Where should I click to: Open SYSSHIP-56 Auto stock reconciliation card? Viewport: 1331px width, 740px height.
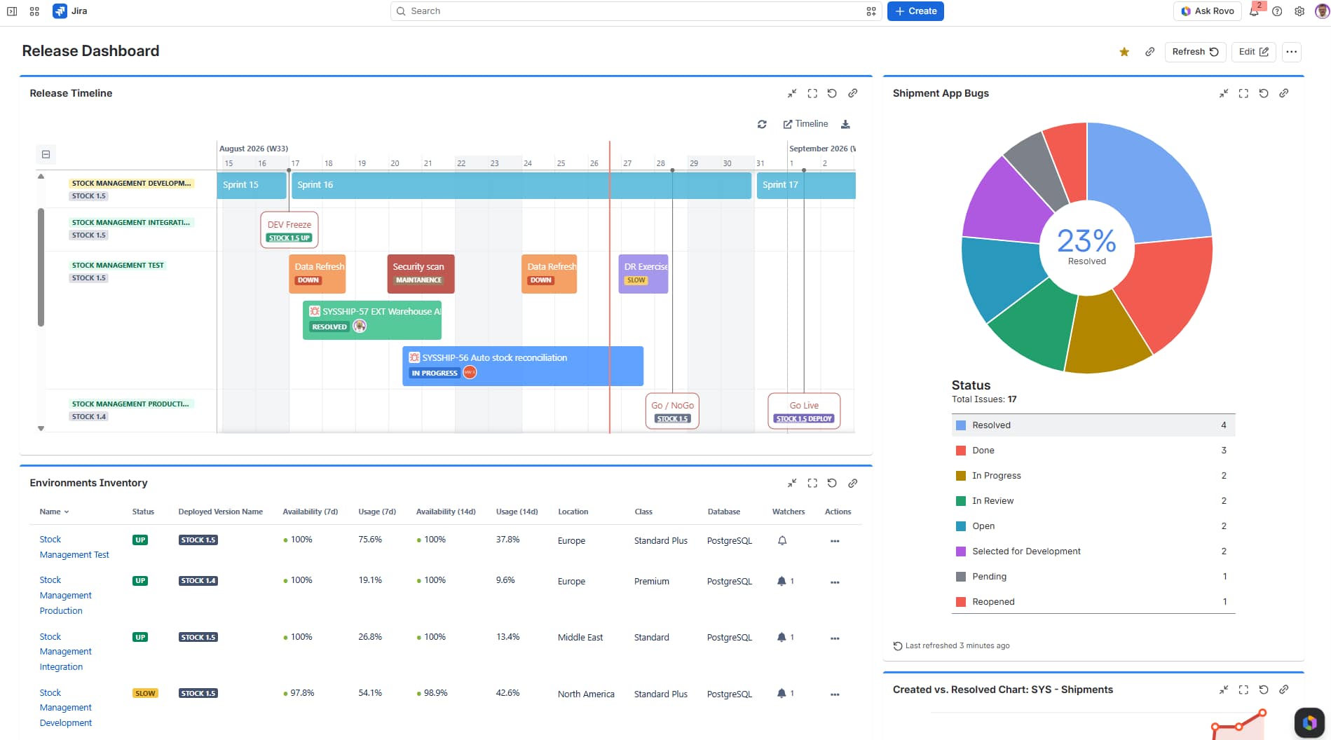[x=523, y=365]
